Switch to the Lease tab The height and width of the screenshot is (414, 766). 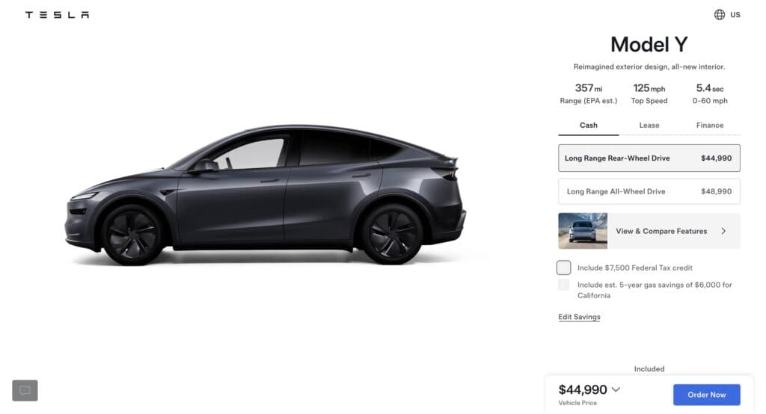click(x=649, y=126)
